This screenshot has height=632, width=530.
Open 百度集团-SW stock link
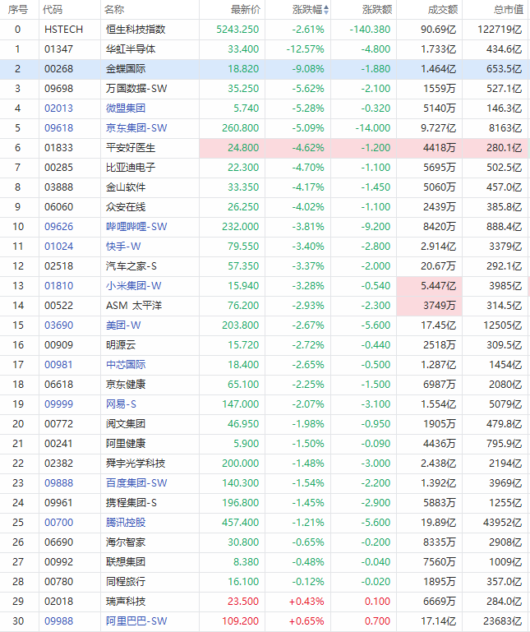click(136, 483)
